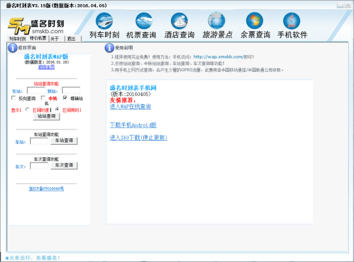Click the 站站查询 button
Image resolution: width=354 pixels, height=262 pixels.
click(47, 116)
